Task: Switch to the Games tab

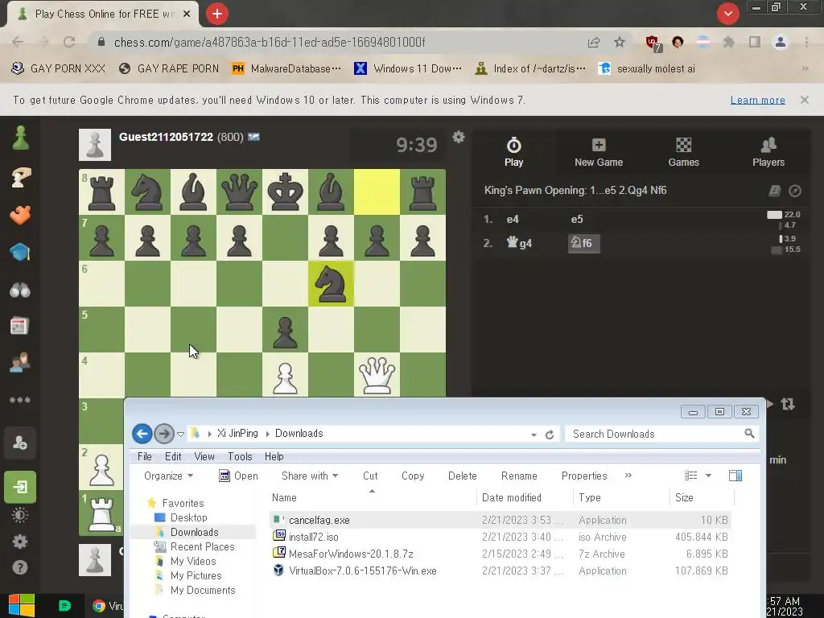Action: [x=684, y=152]
